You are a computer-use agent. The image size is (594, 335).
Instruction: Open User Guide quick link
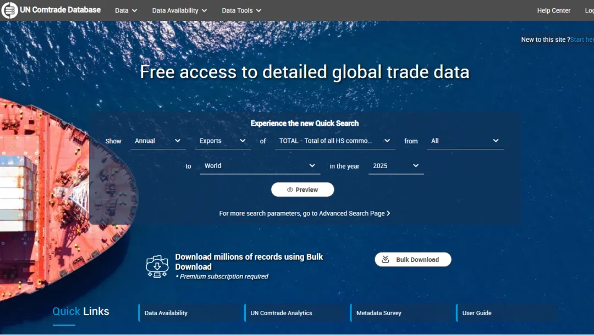point(507,313)
